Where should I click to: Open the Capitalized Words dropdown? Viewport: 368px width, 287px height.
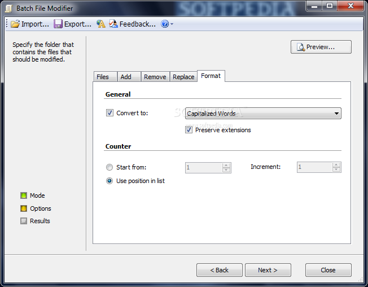tap(263, 114)
